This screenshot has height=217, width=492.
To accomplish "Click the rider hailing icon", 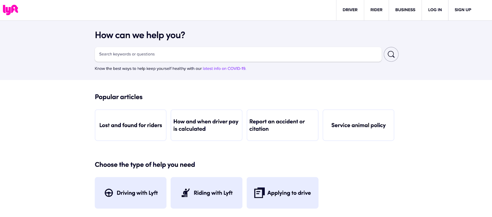I will 186,193.
